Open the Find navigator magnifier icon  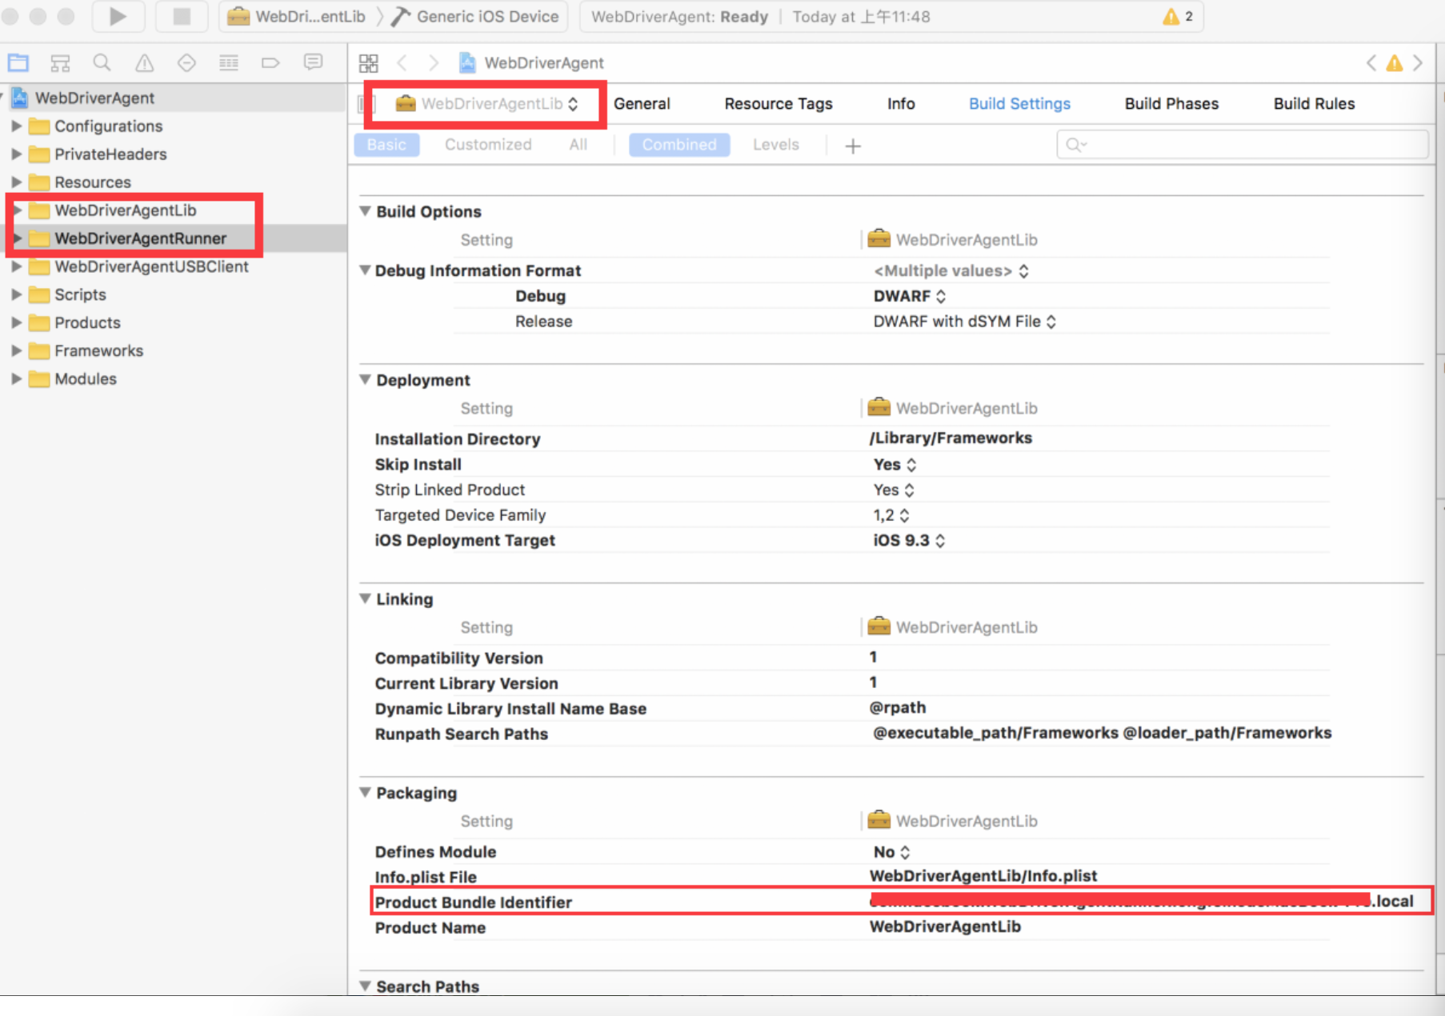point(102,62)
